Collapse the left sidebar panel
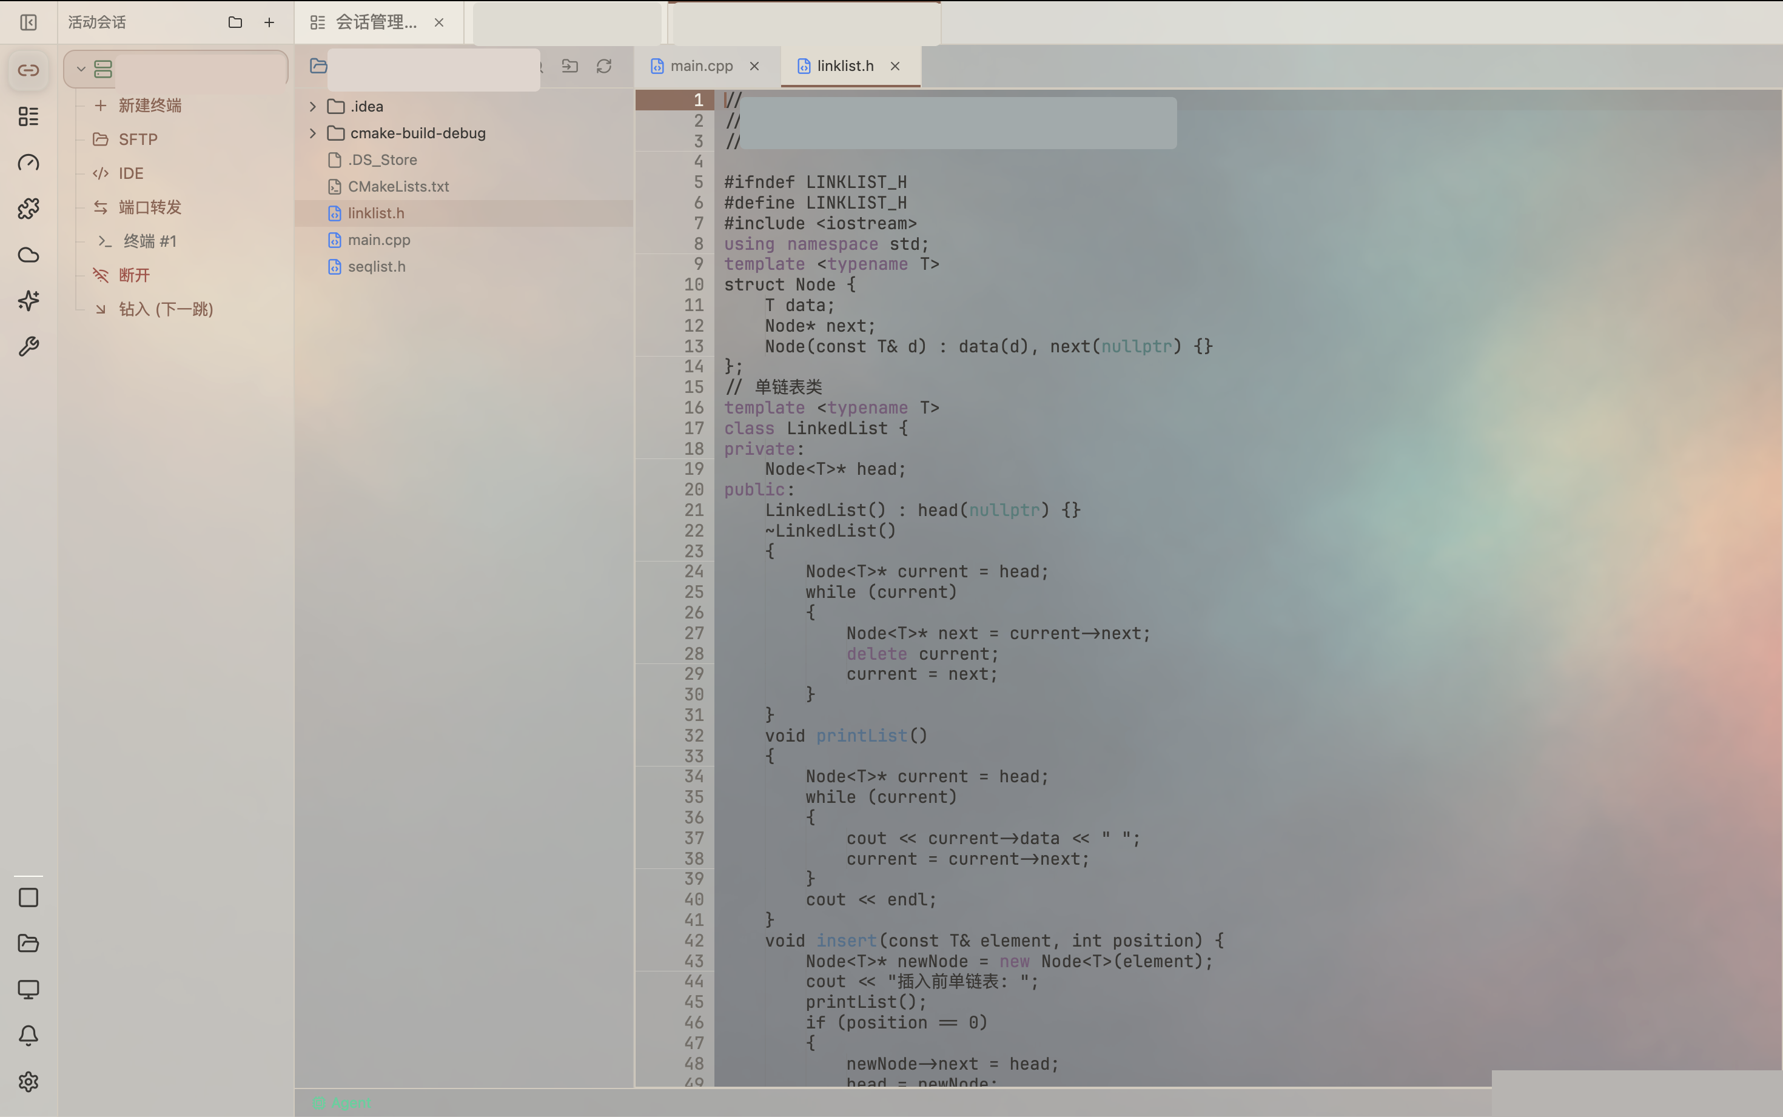 click(x=28, y=23)
